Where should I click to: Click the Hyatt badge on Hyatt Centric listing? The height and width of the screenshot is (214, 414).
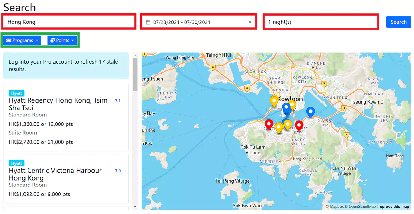coord(17,163)
